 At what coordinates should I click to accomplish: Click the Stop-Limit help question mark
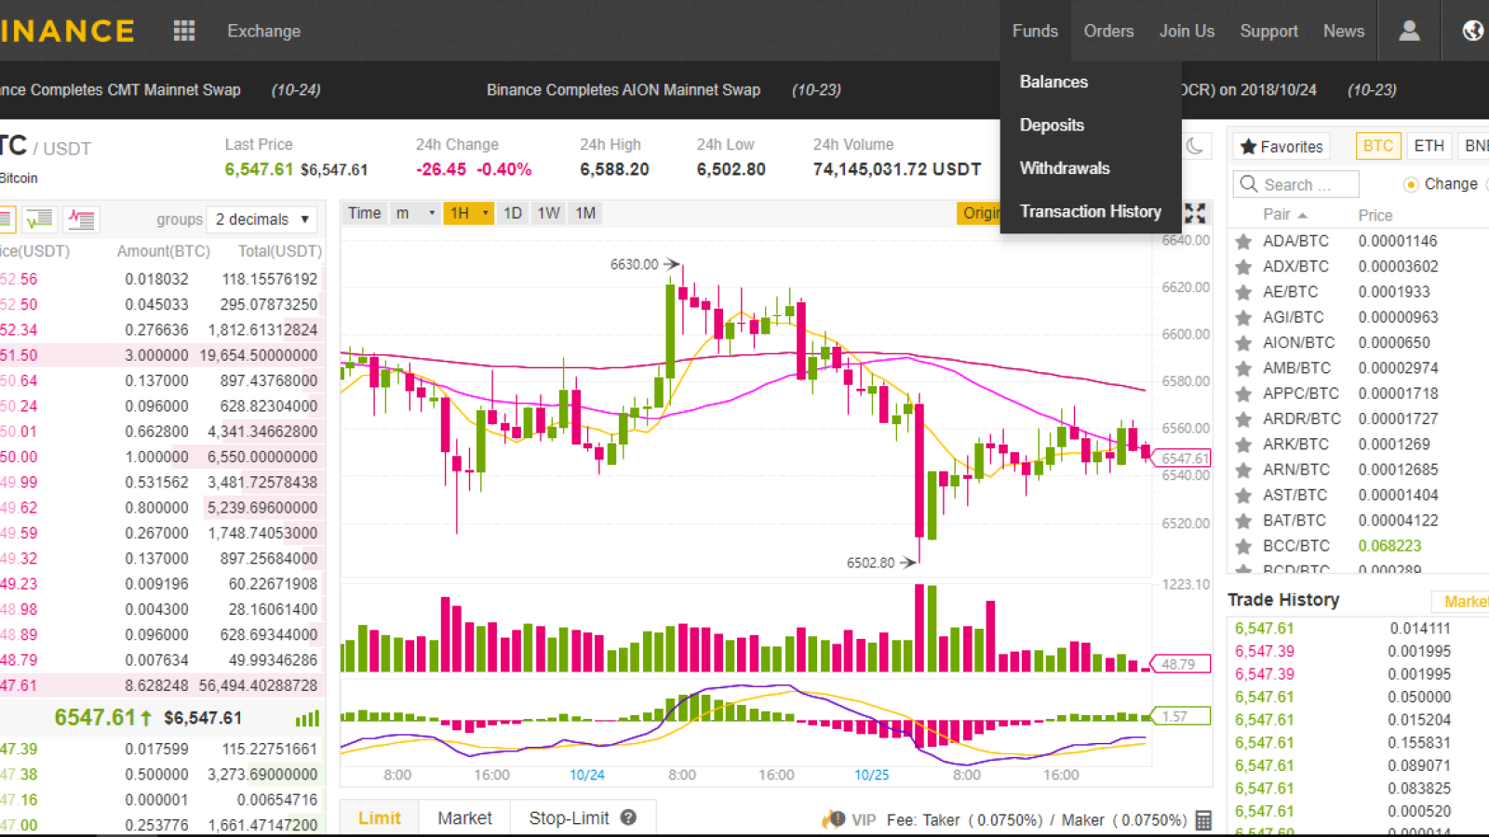click(628, 817)
